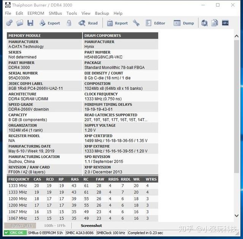The height and width of the screenshot is (239, 243).
Task: Open the EEPROM menu
Action: (x=36, y=13)
